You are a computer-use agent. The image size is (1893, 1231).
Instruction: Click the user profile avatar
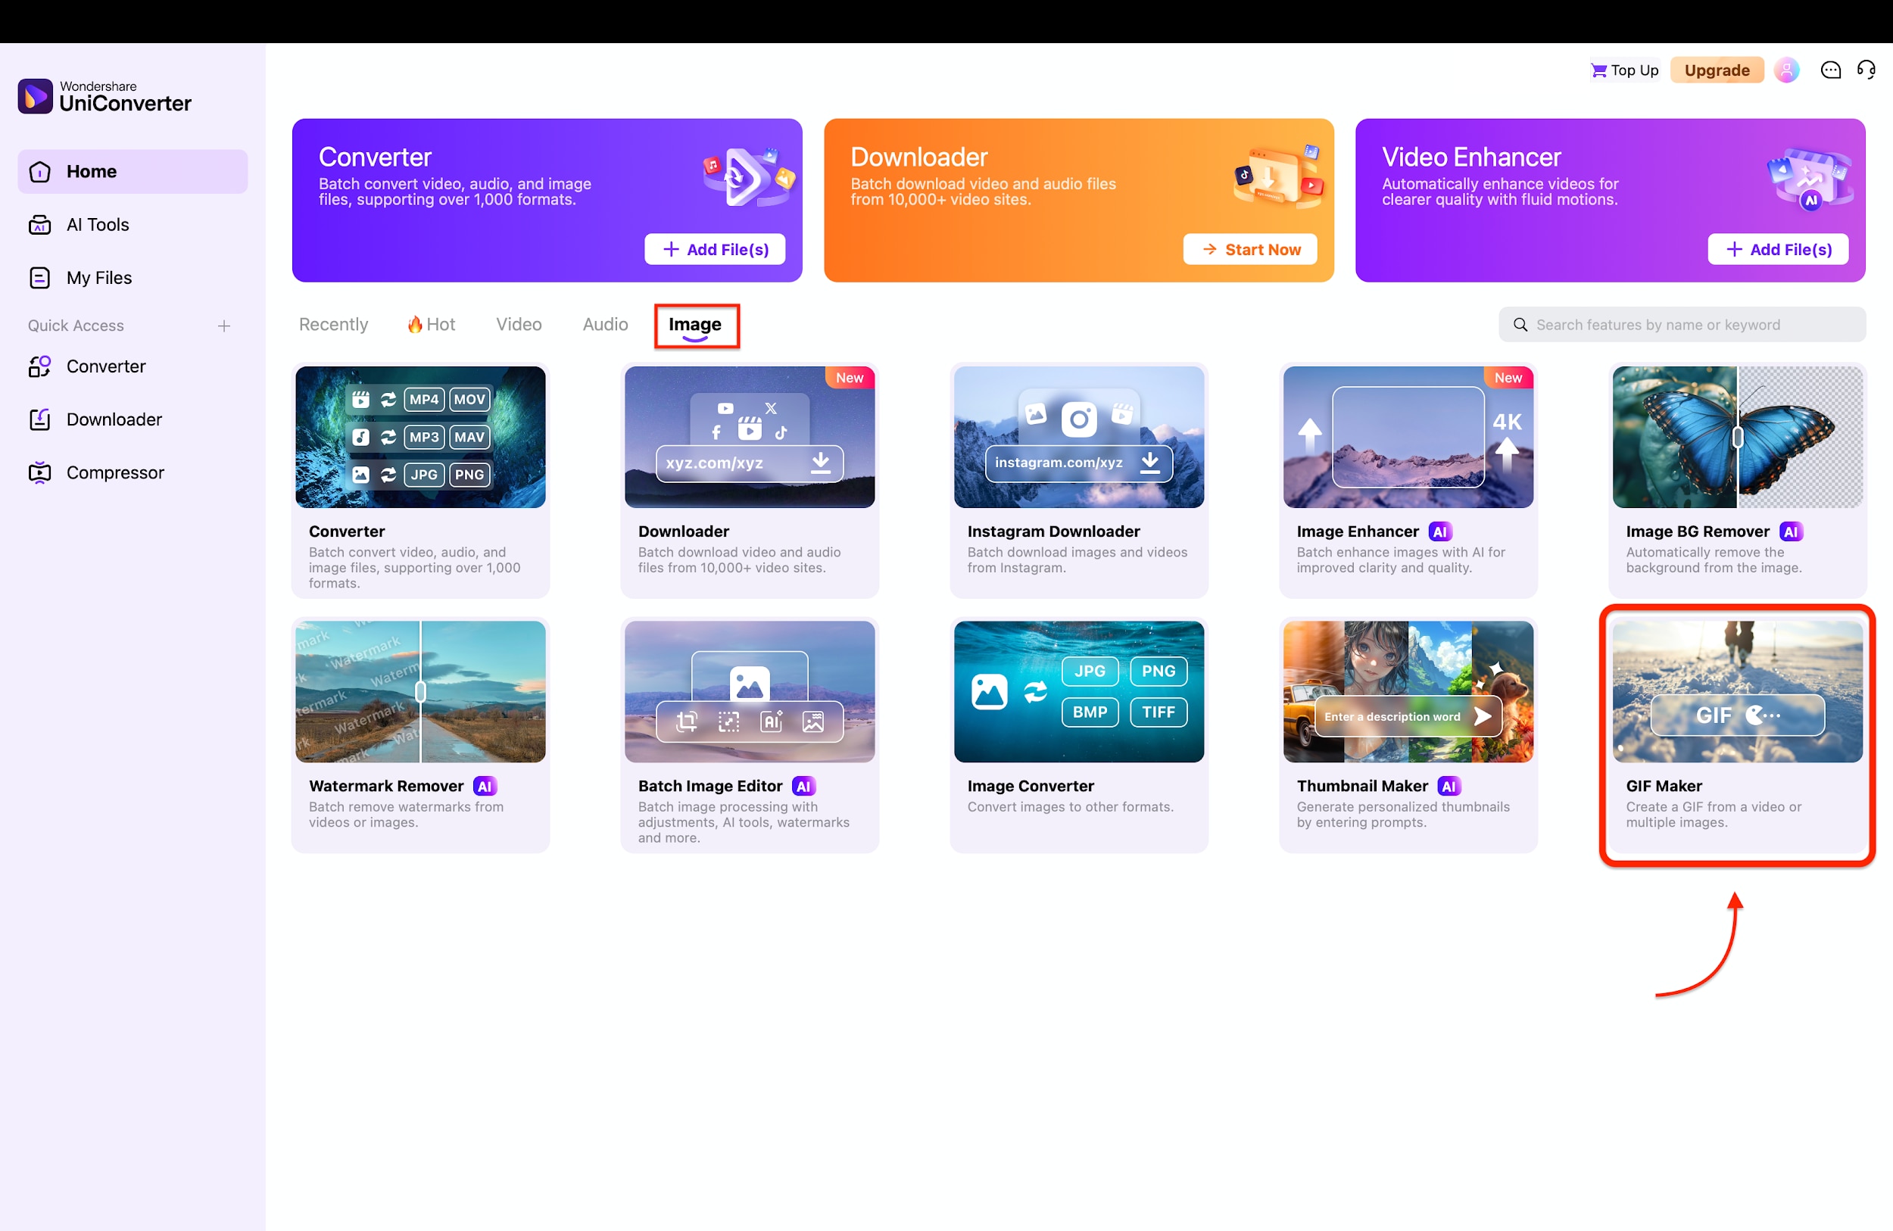(1787, 70)
